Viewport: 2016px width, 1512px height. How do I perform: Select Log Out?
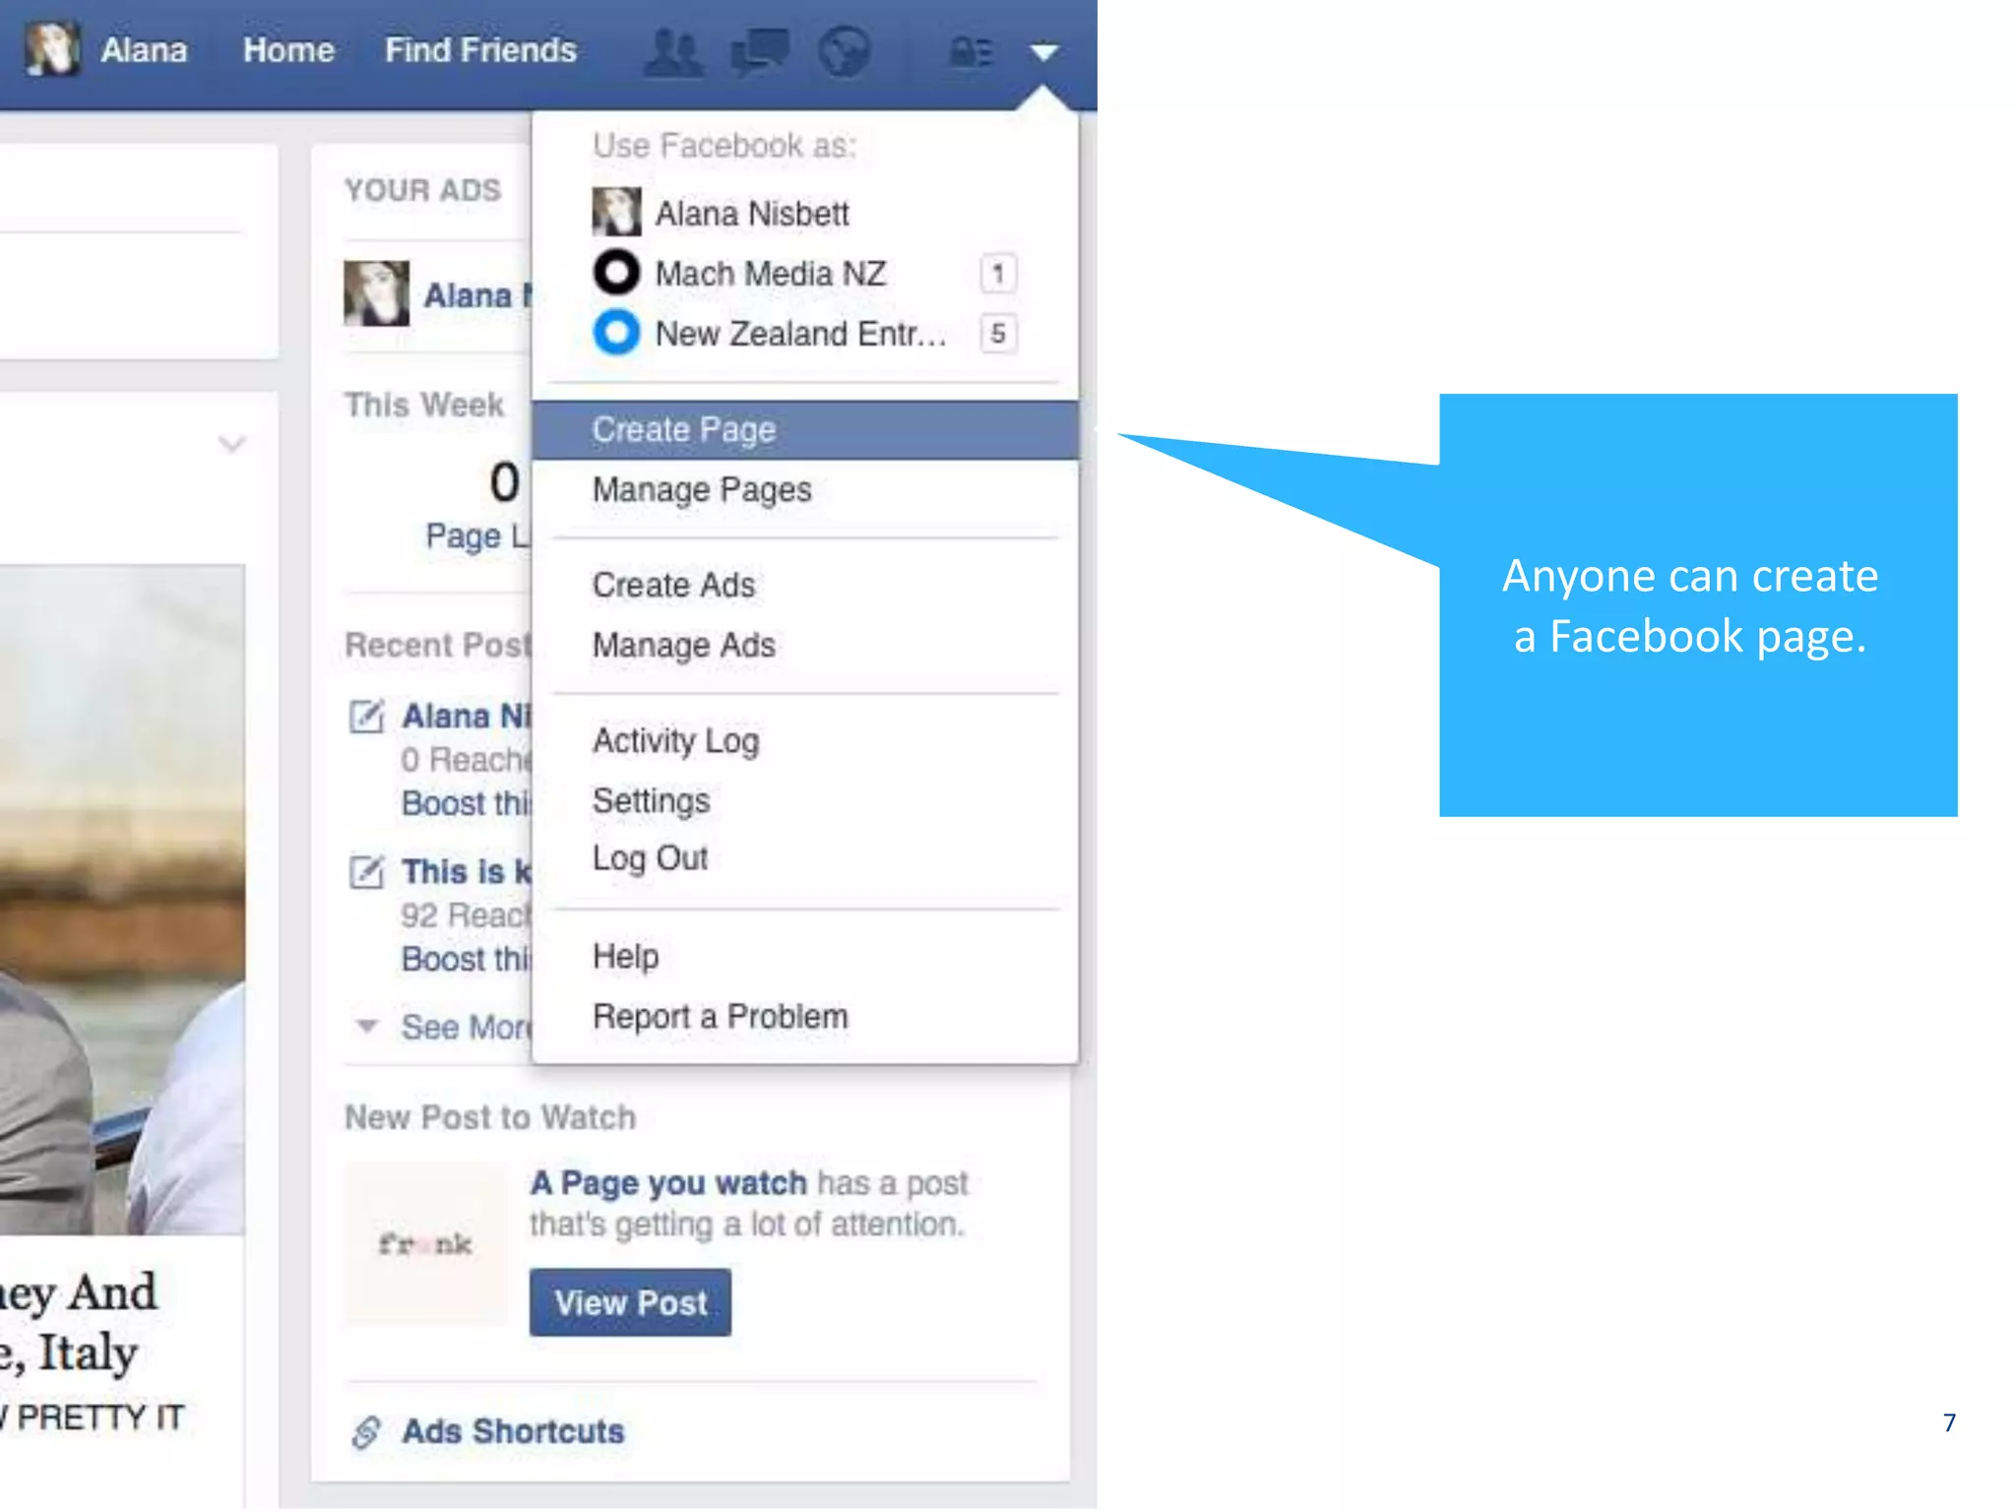[x=805, y=857]
